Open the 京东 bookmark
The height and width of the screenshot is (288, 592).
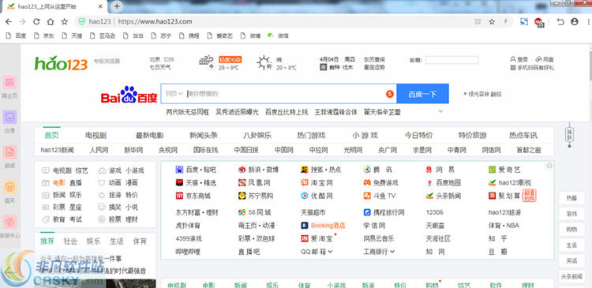44,36
